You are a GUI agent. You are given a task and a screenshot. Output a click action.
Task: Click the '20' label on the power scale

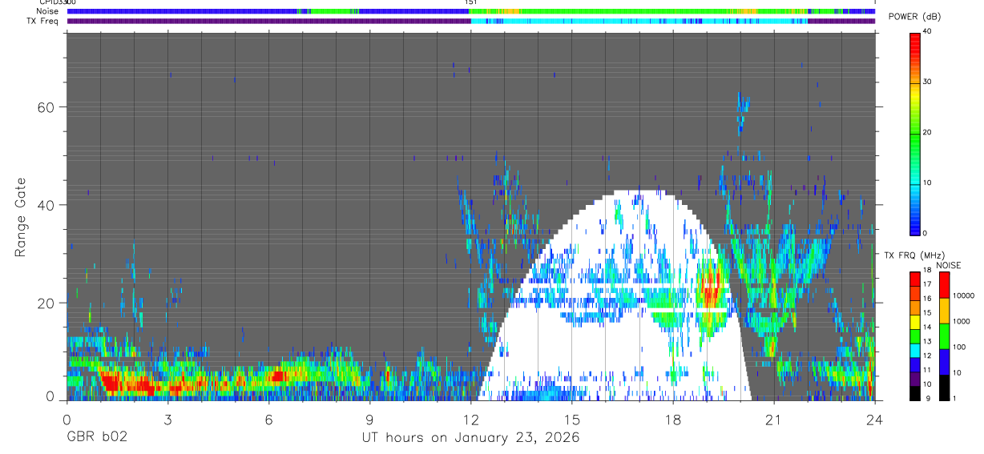coord(928,132)
